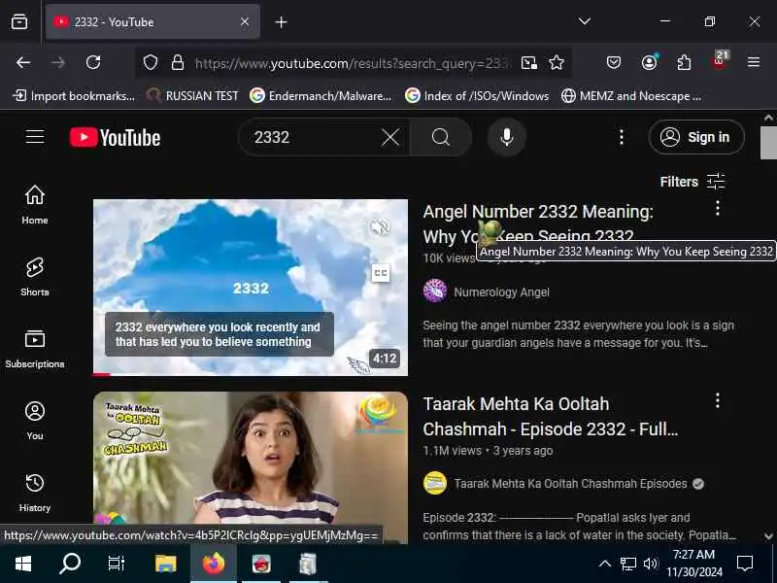Open Firefox application hamburger menu
777x583 pixels.
pos(754,62)
